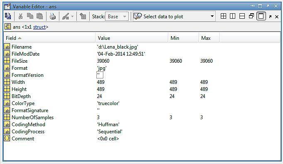Undock the Variable Editor from title bar
The height and width of the screenshot is (164, 283).
[268, 6]
